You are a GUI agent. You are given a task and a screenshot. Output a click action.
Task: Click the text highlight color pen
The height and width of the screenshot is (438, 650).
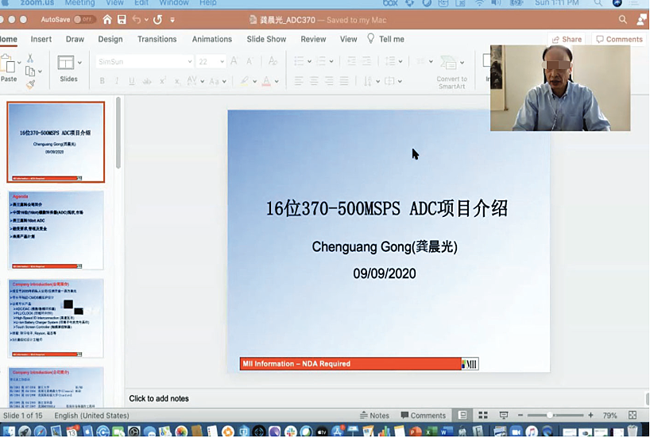point(245,81)
